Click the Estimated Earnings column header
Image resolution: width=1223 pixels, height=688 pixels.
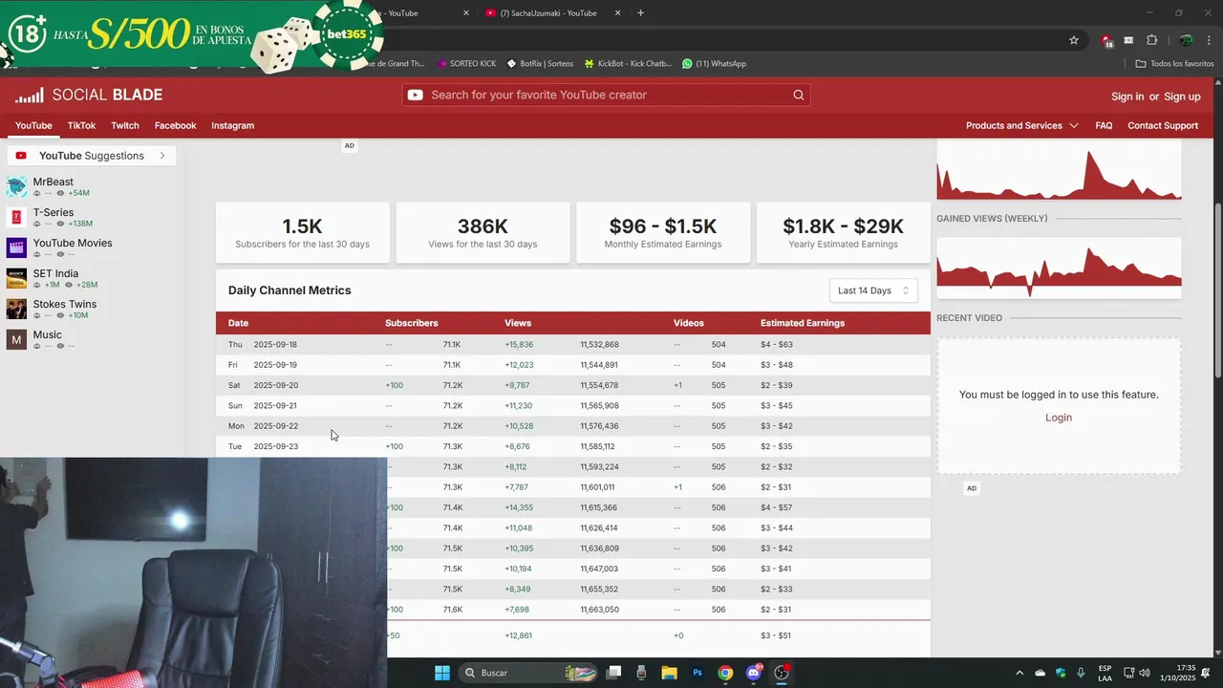(x=803, y=323)
